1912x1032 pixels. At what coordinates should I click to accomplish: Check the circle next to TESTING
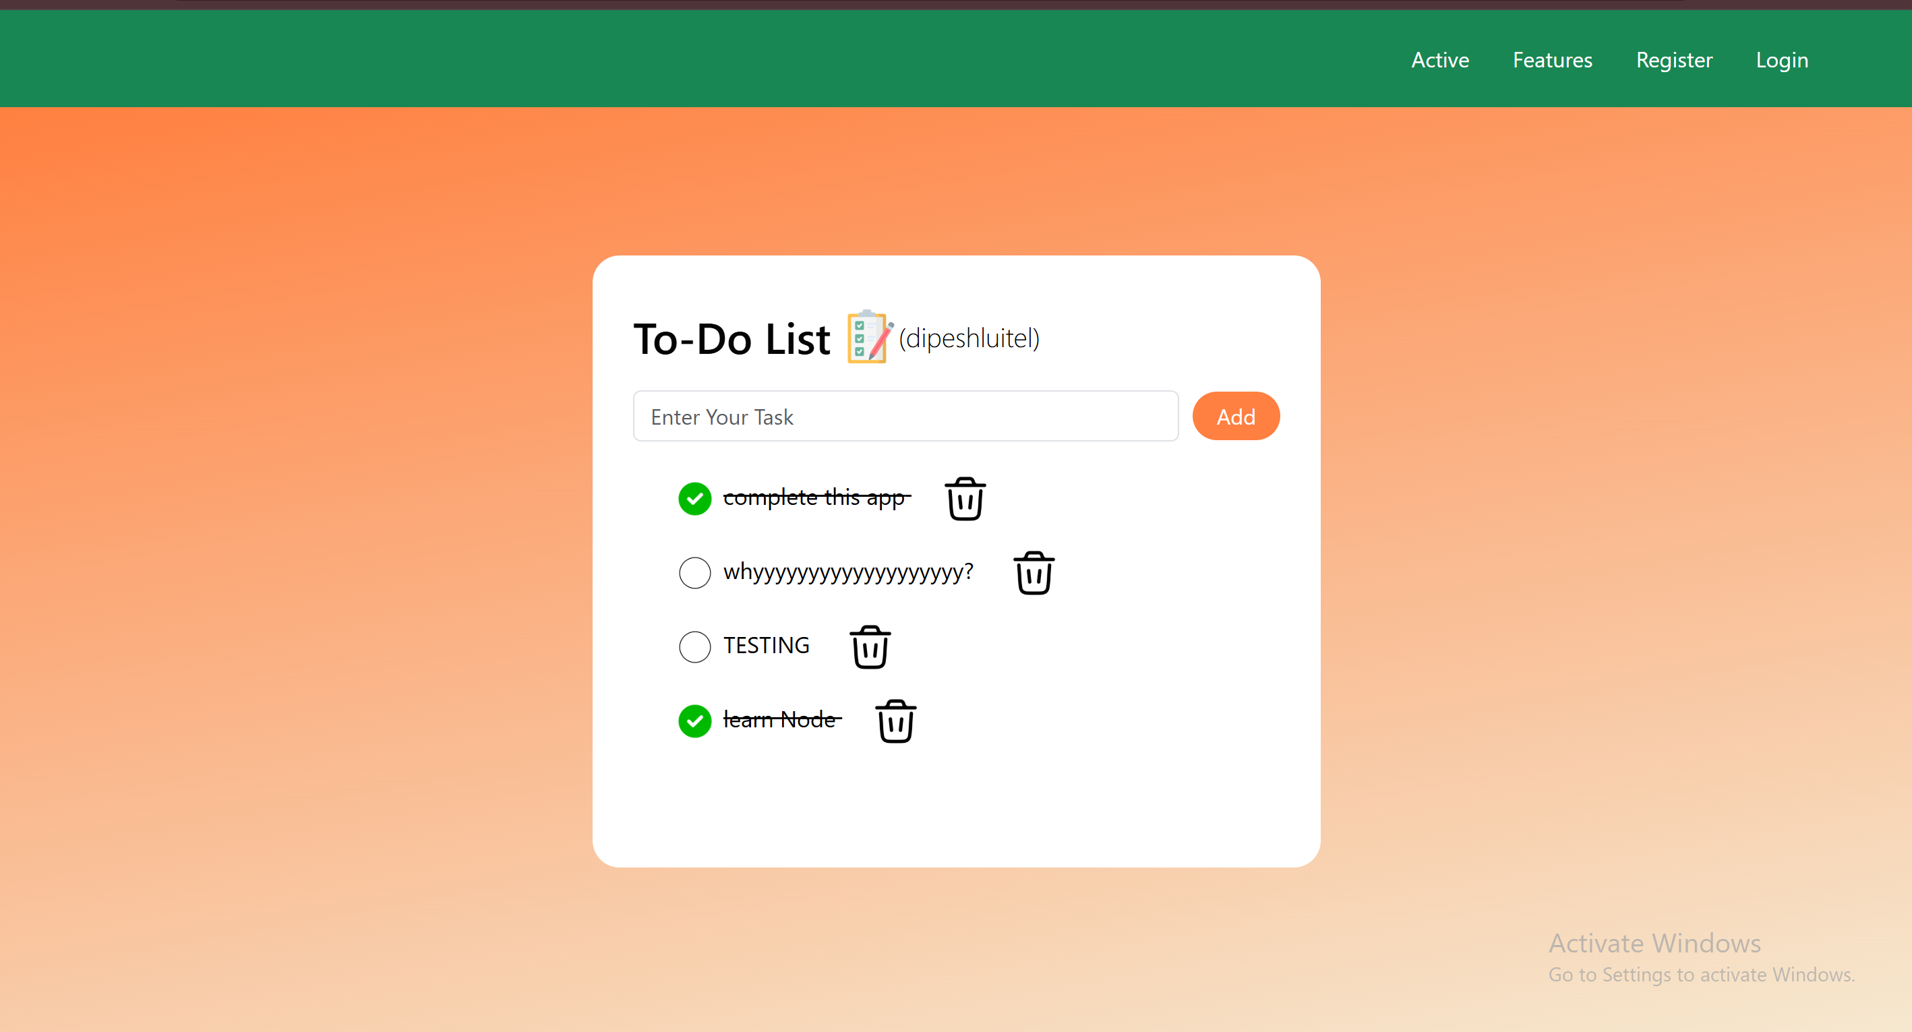[x=694, y=647]
